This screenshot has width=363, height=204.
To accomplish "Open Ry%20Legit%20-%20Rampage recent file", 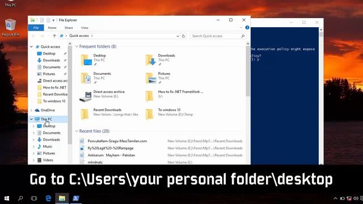I will click(x=111, y=148).
